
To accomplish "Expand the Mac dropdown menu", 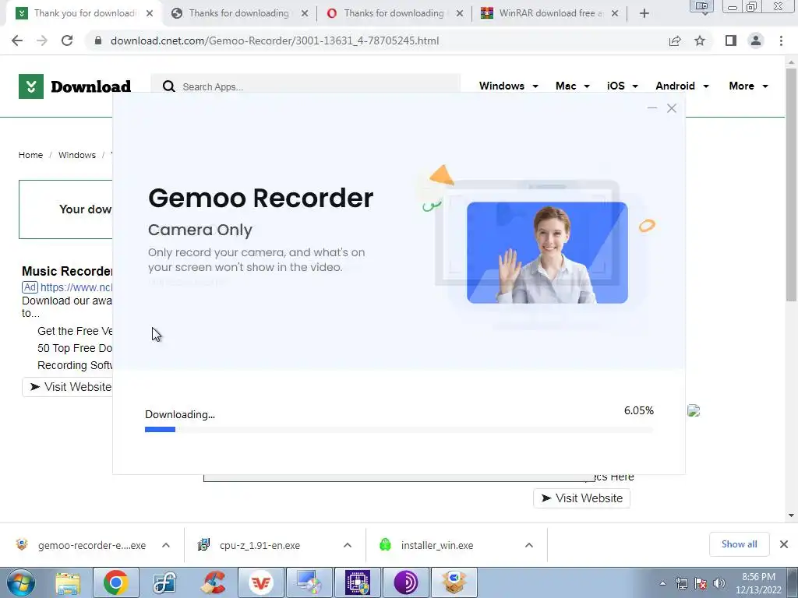I will pos(573,86).
